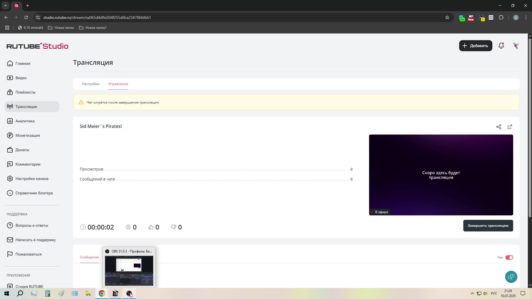Go to Донаты in the sidebar
Image resolution: width=532 pixels, height=299 pixels.
pyautogui.click(x=22, y=150)
